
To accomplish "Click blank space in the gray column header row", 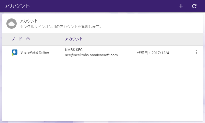I will click(x=141, y=39).
